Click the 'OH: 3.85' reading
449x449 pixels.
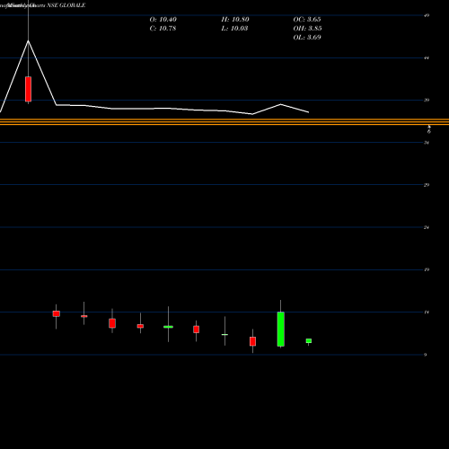pyautogui.click(x=307, y=29)
